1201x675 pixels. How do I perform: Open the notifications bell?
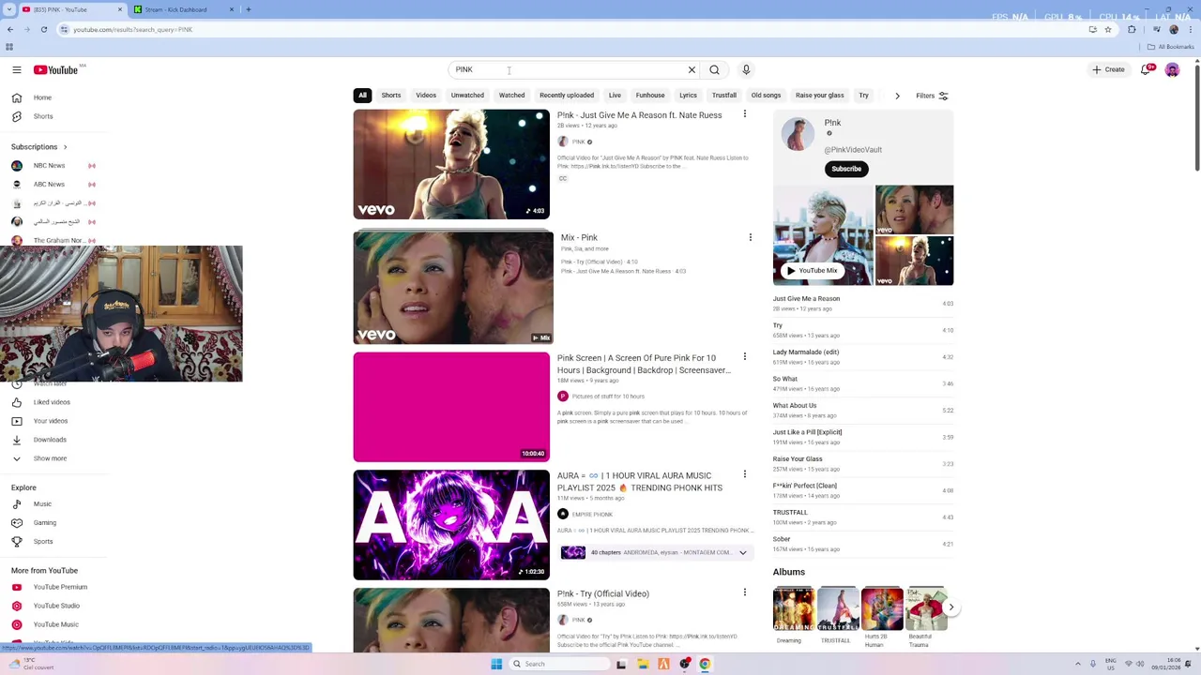(x=1146, y=69)
